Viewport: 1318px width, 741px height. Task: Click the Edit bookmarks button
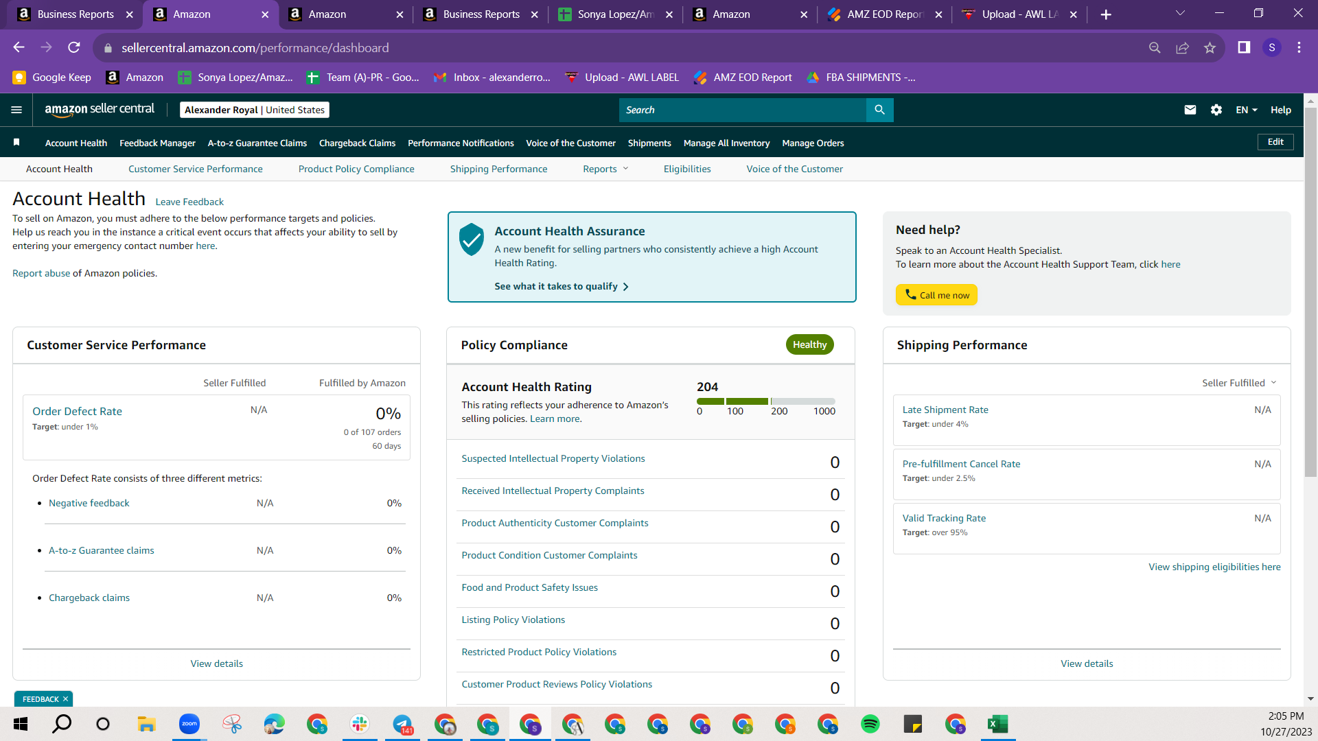click(x=1275, y=142)
